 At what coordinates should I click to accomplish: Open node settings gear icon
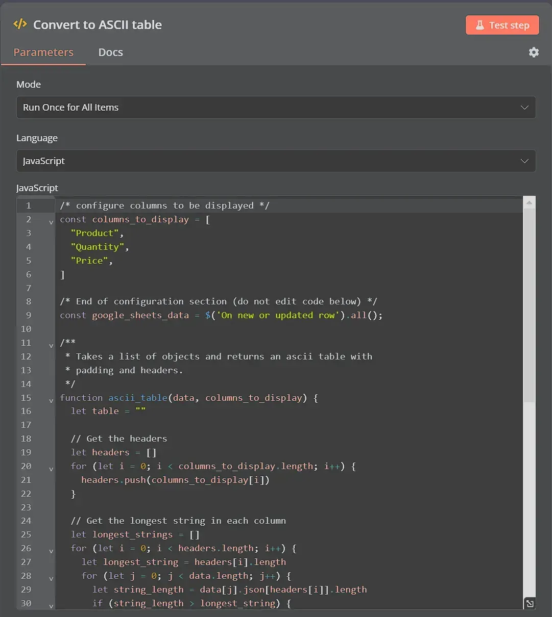(534, 52)
